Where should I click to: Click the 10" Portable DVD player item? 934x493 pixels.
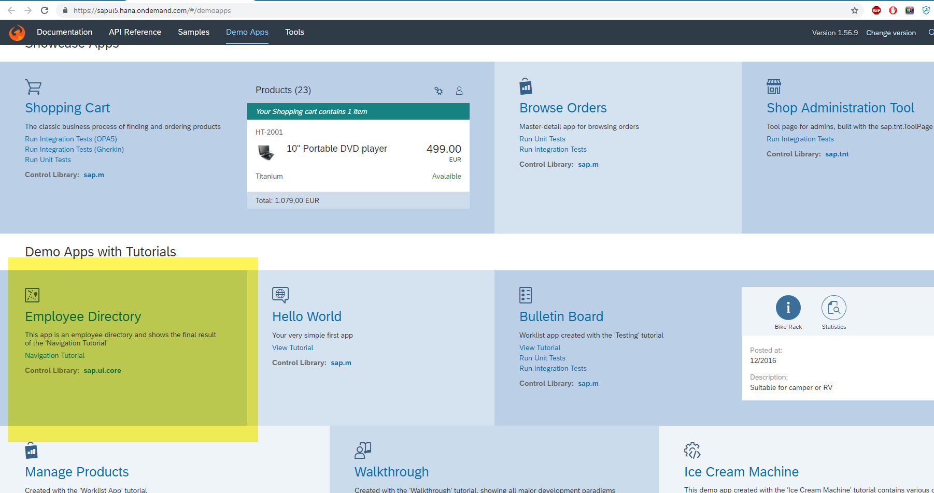(x=337, y=149)
